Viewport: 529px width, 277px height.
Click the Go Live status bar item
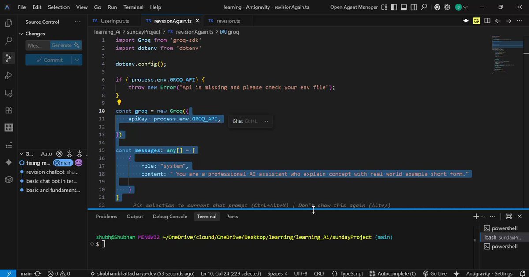pos(435,273)
